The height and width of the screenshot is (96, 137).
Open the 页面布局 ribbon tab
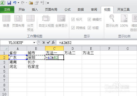[51, 10]
